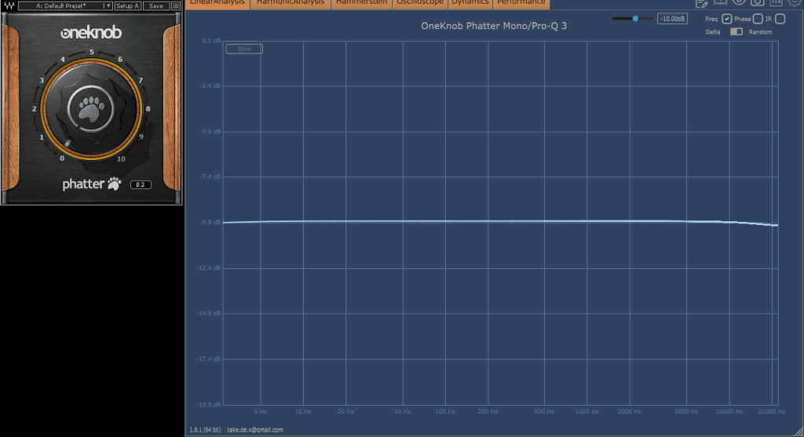
Task: Click the Phatter paw knob
Action: [91, 109]
